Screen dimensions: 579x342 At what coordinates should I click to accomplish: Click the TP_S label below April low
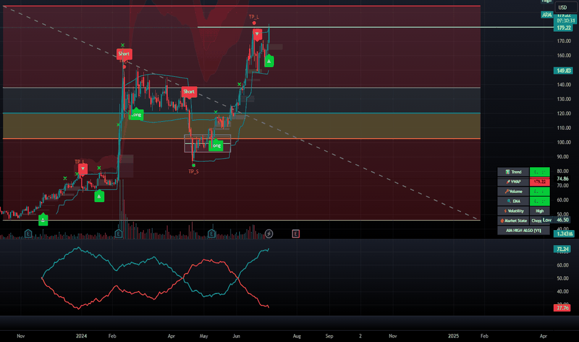(x=193, y=172)
